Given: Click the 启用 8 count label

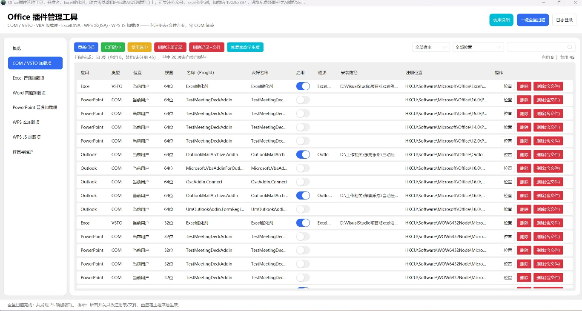Looking at the screenshot, I should point(548,57).
